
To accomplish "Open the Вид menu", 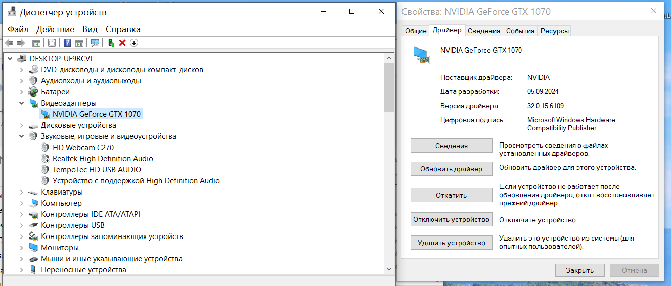I will pos(90,29).
